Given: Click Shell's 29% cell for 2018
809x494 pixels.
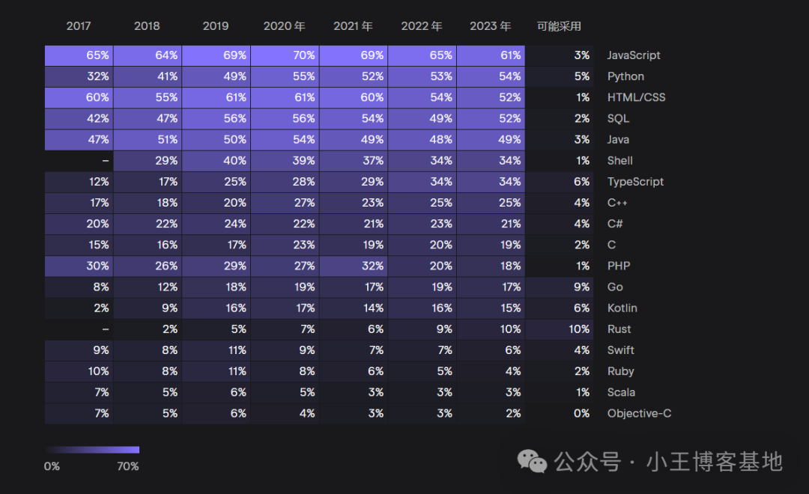Looking at the screenshot, I should coord(148,161).
